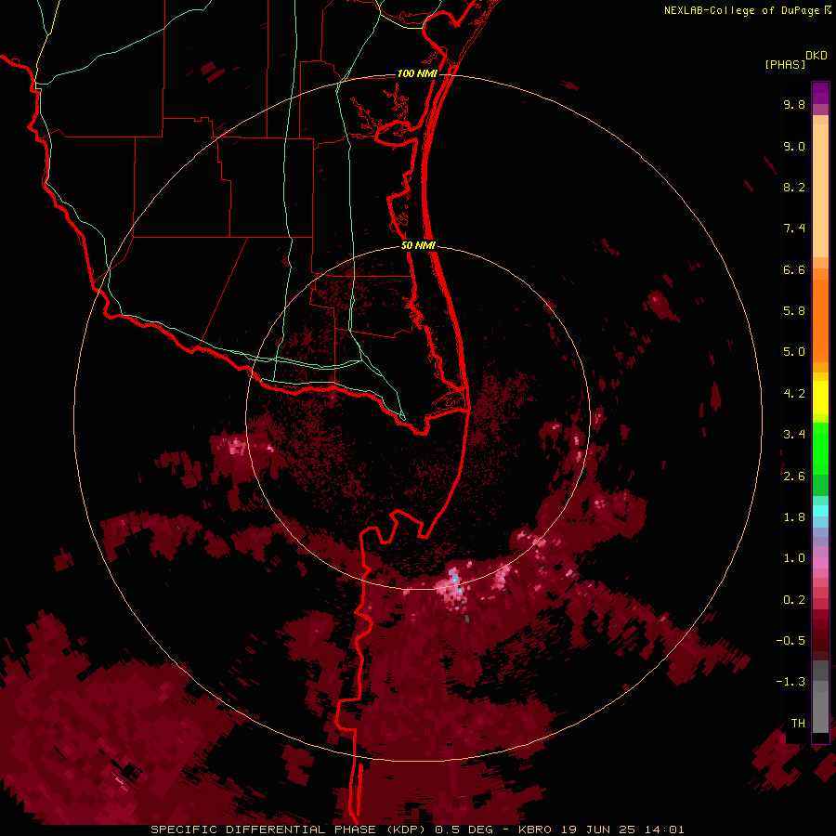This screenshot has width=836, height=836.
Task: Click the [PHAS] units label
Action: (x=785, y=64)
